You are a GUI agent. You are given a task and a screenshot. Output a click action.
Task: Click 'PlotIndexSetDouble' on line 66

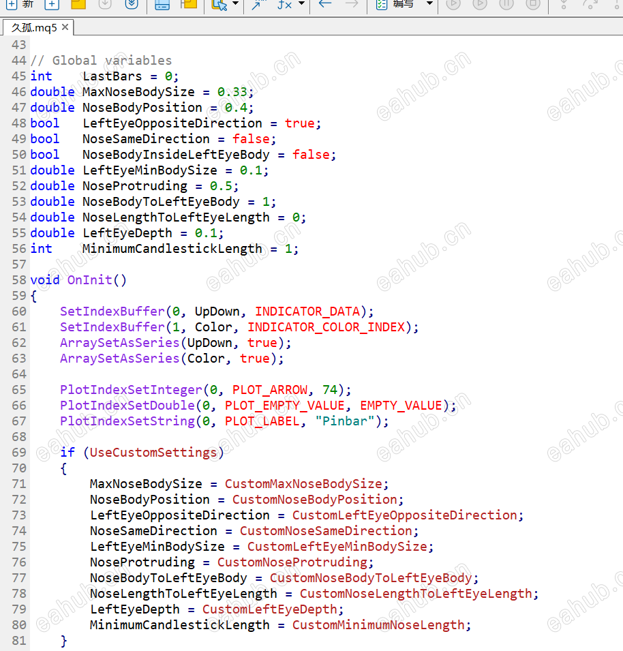(x=127, y=405)
